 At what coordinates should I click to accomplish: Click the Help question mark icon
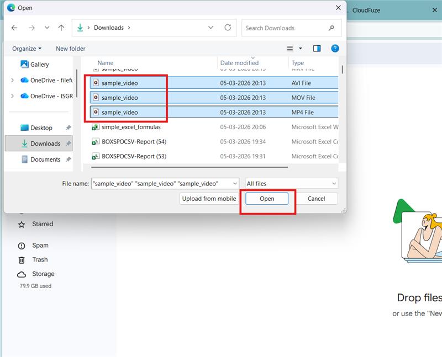pyautogui.click(x=335, y=49)
